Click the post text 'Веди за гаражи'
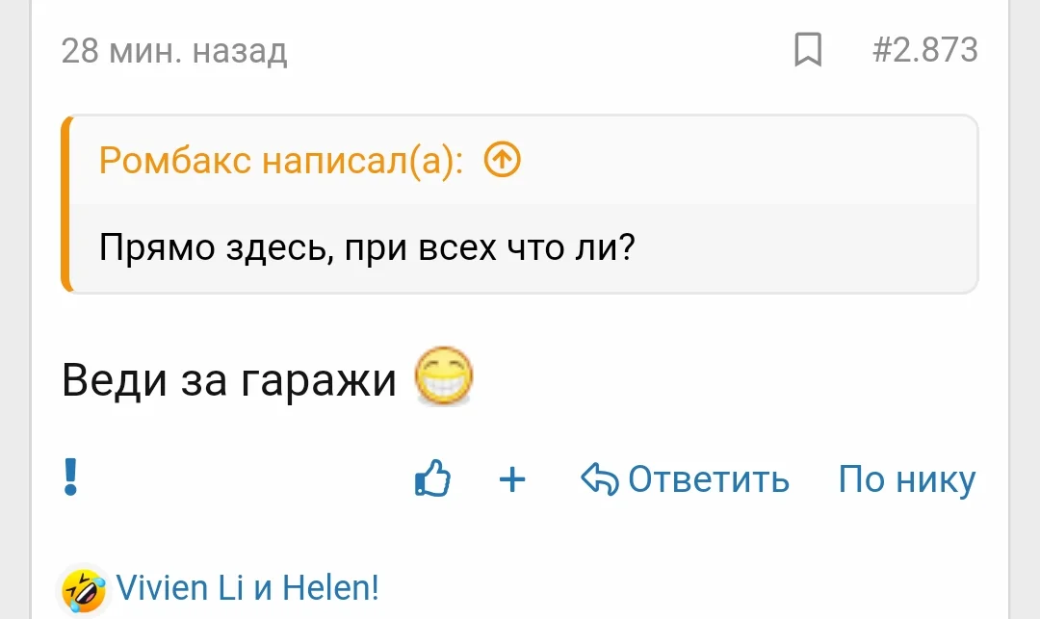The height and width of the screenshot is (619, 1040). click(x=226, y=379)
